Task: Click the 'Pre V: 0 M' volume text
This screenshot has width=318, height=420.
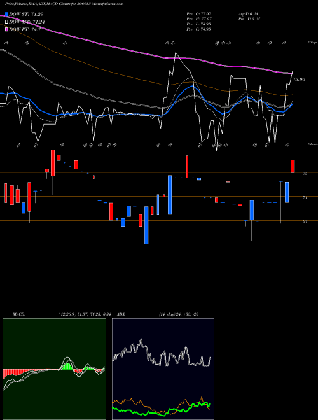Action: click(249, 19)
